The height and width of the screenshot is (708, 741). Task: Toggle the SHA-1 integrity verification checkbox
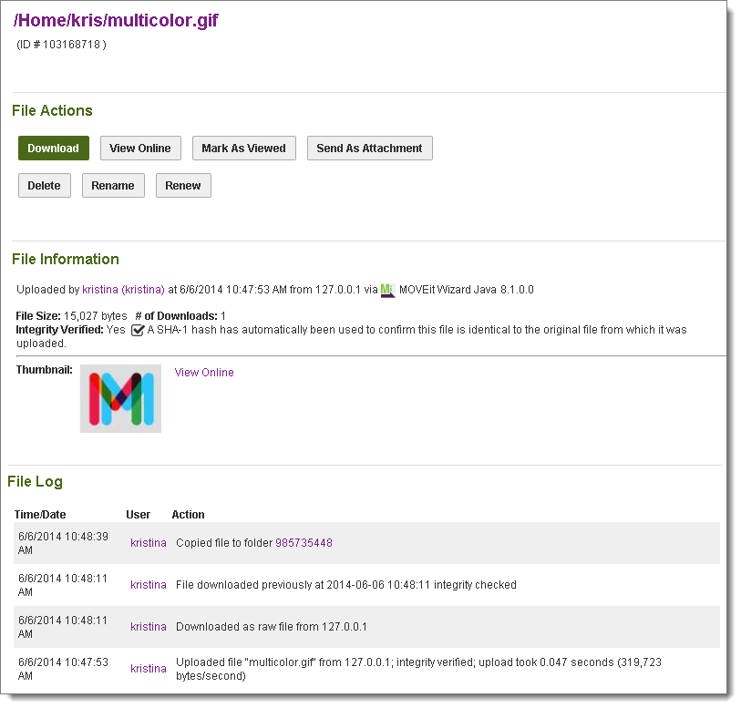pyautogui.click(x=138, y=329)
